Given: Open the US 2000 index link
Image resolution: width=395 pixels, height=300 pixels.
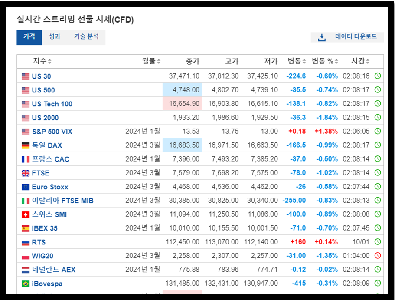Looking at the screenshot, I should (46, 118).
